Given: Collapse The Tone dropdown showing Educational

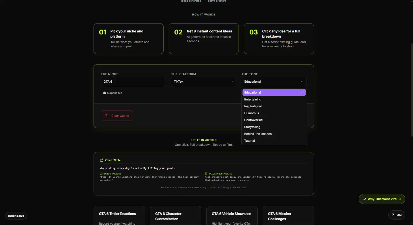Looking at the screenshot, I should 274,82.
